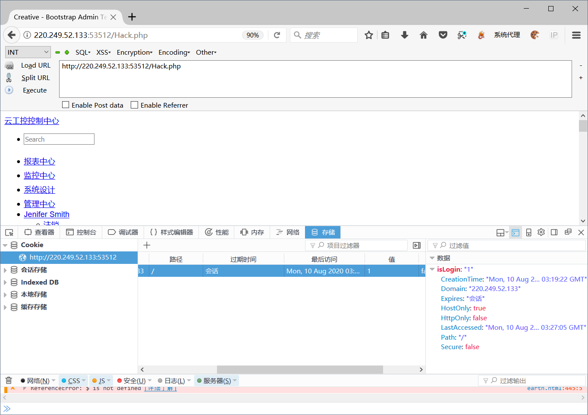
Task: Click the trash icon to clear the console
Action: point(8,380)
